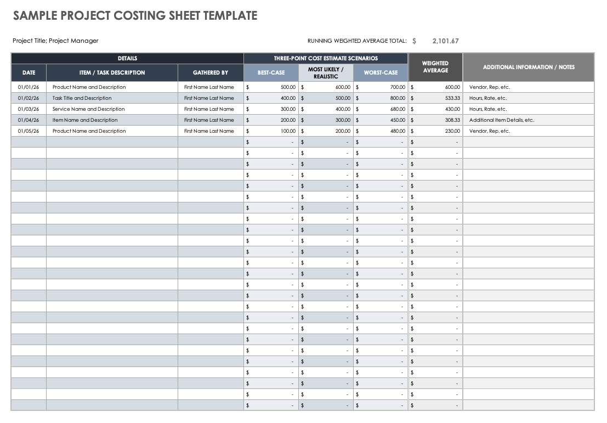Select the Task Title and Description cell
The width and height of the screenshot is (607, 423).
pos(82,98)
